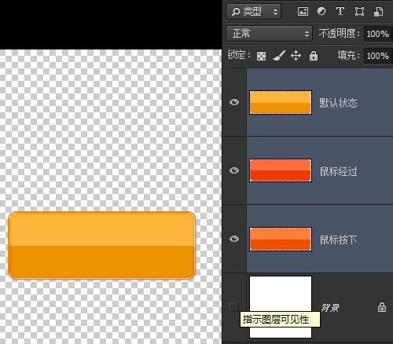Lock transparent pixels checkerboard icon
The width and height of the screenshot is (393, 344).
point(261,56)
